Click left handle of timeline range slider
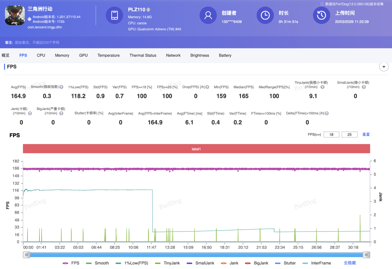The width and height of the screenshot is (392, 269). point(27,255)
